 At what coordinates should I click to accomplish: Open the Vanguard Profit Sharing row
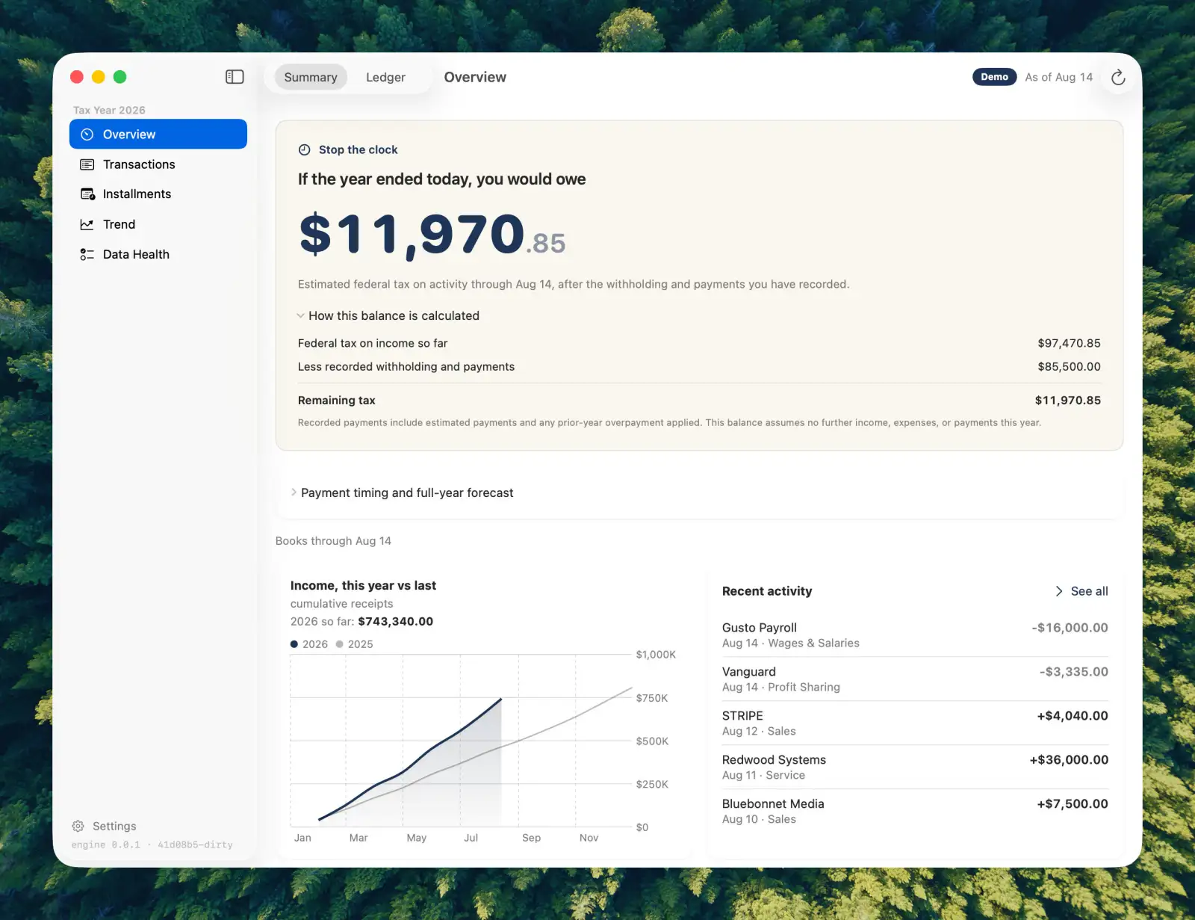pyautogui.click(x=915, y=679)
